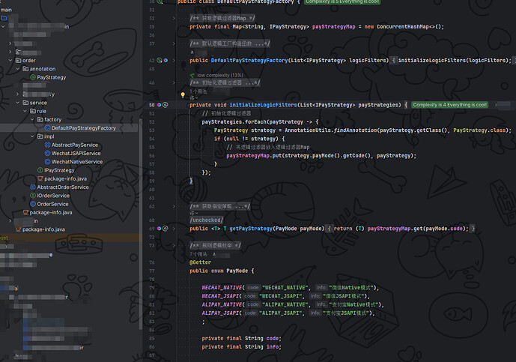Click the folder icon below main

(x=4, y=18)
